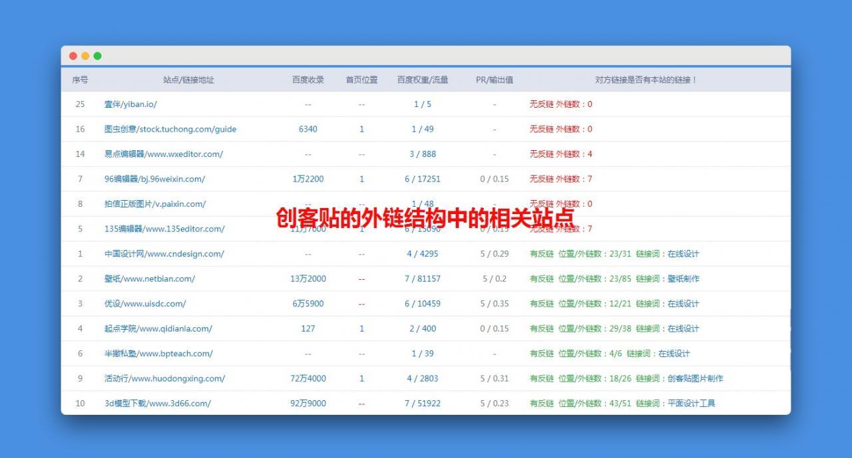This screenshot has height=458, width=852.
Task: Open the 3d模型下载 3d66.com link
Action: 158,403
